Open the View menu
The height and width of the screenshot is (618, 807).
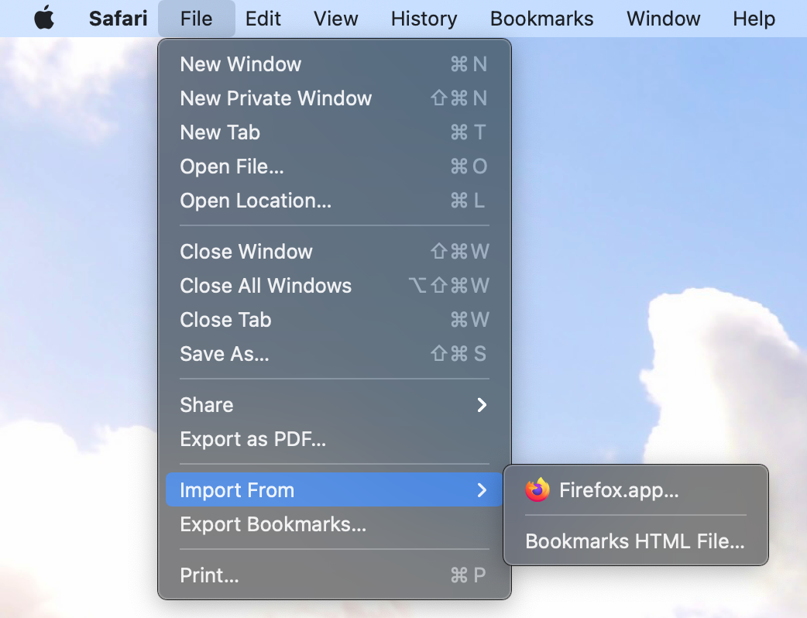(x=336, y=19)
